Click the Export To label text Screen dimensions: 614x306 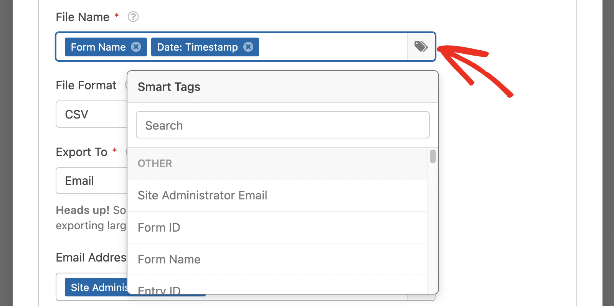[x=81, y=152]
